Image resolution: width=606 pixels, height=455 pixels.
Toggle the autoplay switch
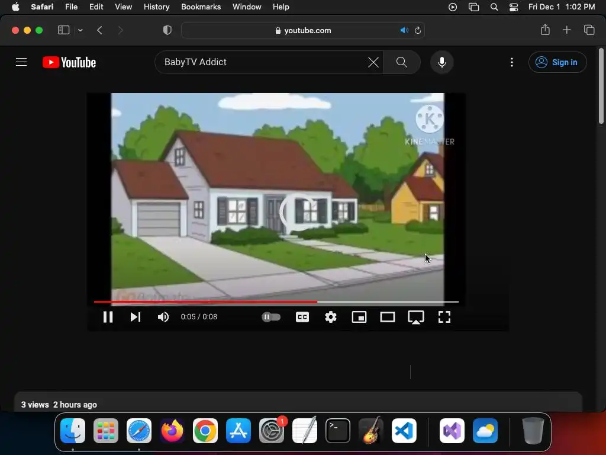(271, 317)
